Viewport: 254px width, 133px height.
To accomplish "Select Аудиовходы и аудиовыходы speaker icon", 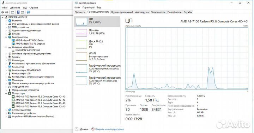I will coord(10,31).
